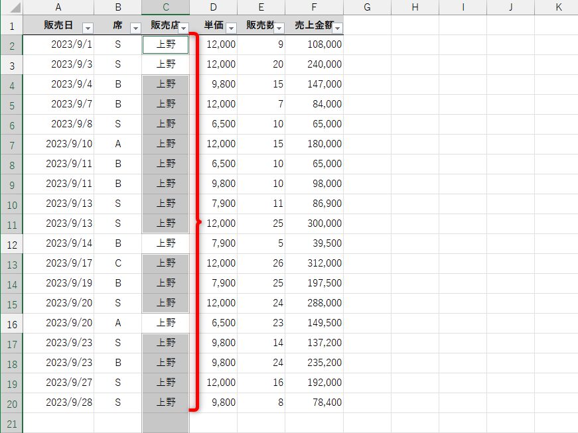Click sales amount 86,900
The image size is (578, 433).
point(314,204)
